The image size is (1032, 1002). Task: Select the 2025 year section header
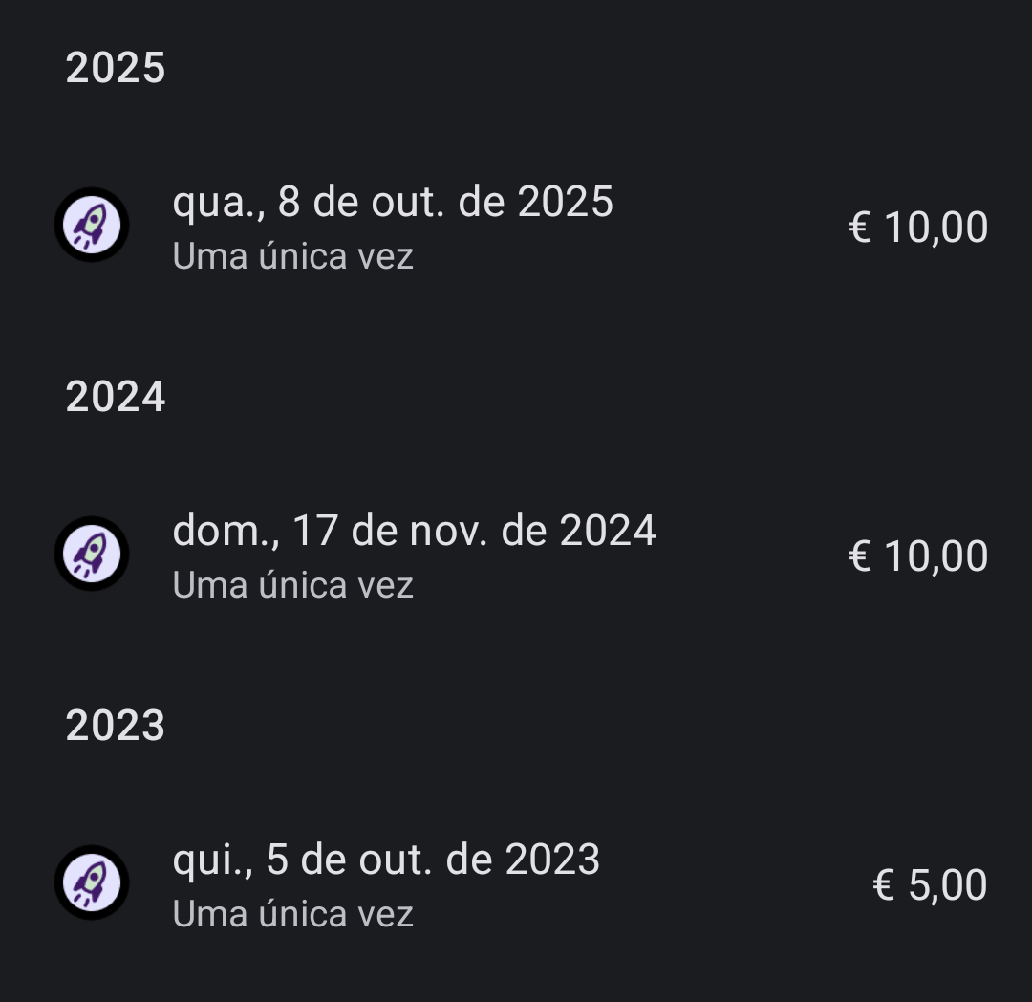point(116,69)
